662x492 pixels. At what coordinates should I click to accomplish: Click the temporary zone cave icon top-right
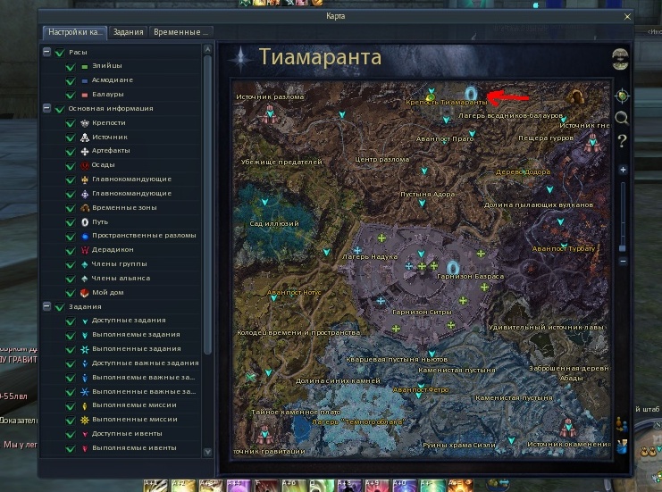[574, 97]
